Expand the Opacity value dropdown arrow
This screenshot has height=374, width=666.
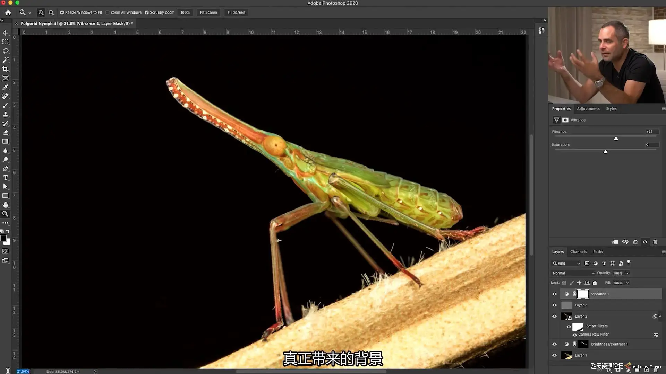point(627,273)
